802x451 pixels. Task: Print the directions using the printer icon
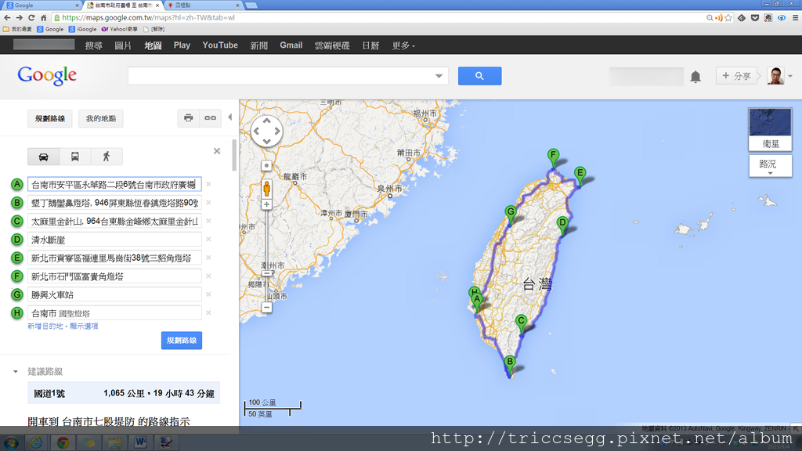[x=188, y=118]
